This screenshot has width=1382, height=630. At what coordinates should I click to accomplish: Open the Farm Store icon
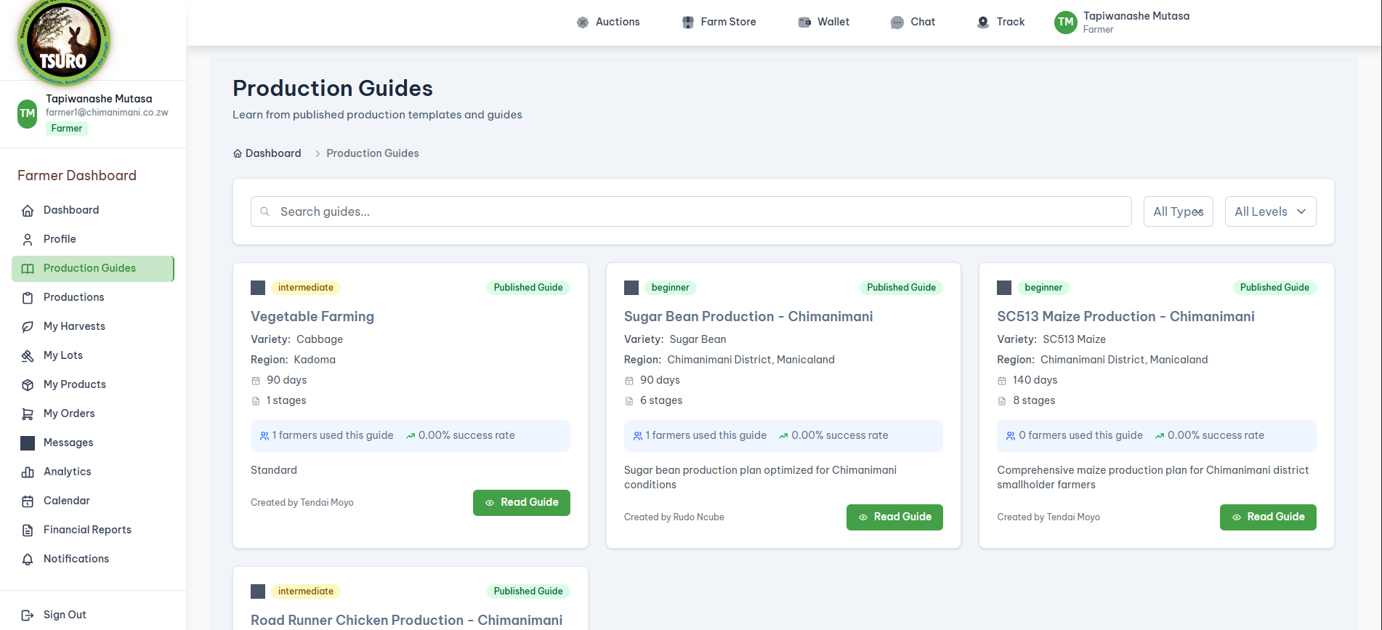tap(687, 23)
